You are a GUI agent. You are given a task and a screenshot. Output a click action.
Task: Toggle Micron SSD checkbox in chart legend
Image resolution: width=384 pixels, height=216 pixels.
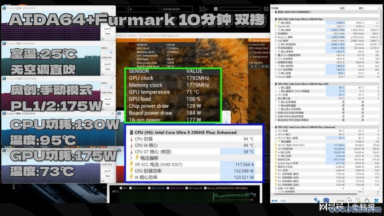click(205, 188)
